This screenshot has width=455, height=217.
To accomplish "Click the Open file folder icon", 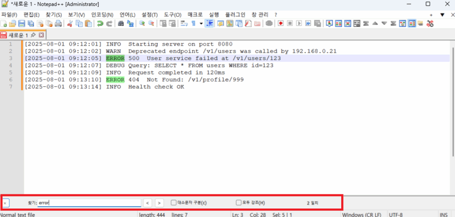I will click(x=12, y=24).
